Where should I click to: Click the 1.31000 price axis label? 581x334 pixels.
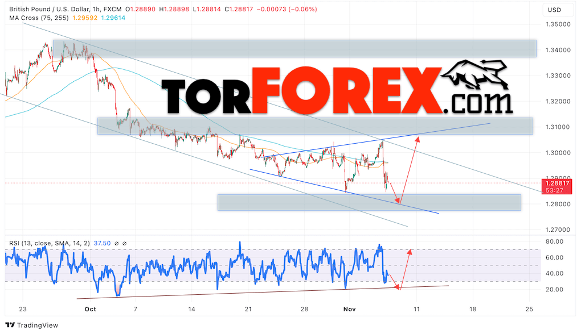click(558, 127)
